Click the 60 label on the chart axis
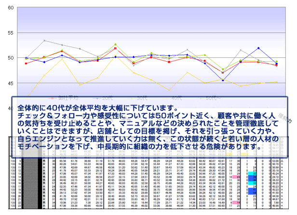Viewport: 297px width, 215px height. pyautogui.click(x=11, y=8)
